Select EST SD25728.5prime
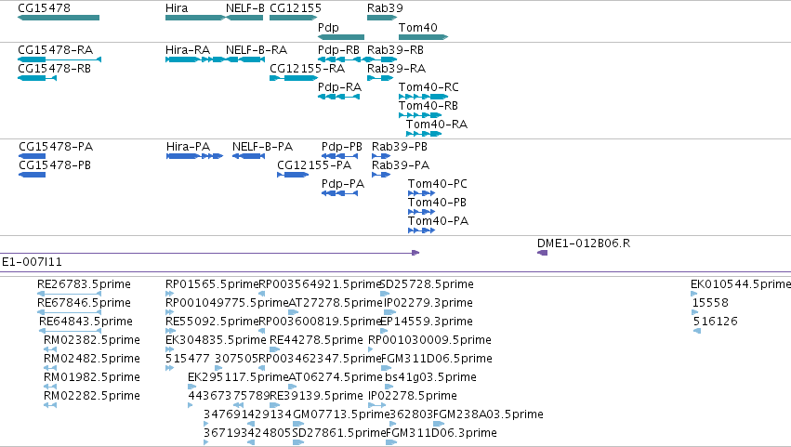Viewport: 791px width, 447px height. pos(385,294)
